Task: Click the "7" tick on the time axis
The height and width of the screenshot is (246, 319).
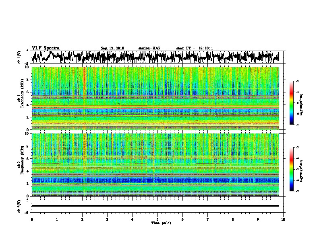Action: tap(208, 219)
